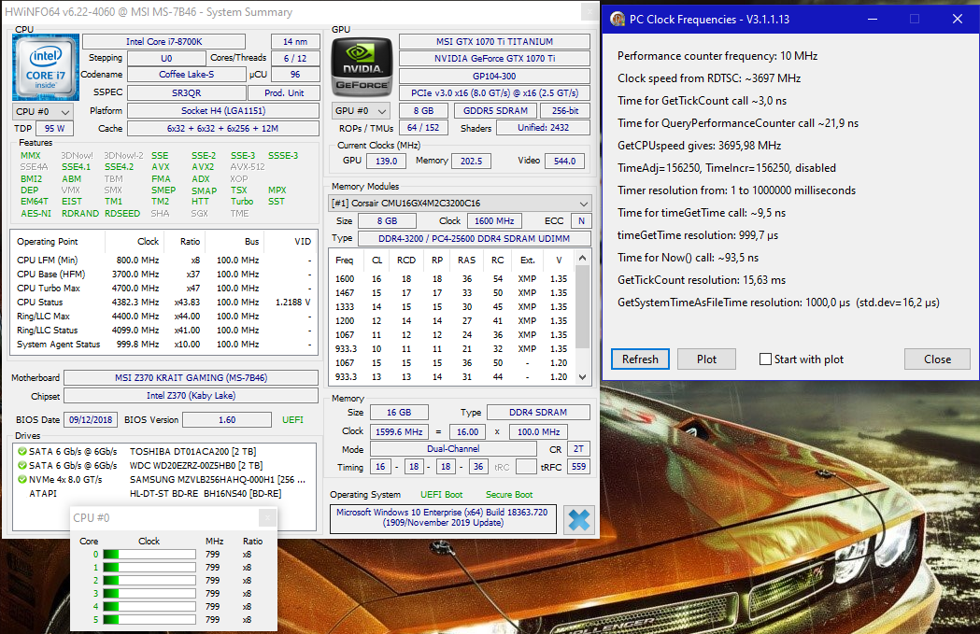980x634 pixels.
Task: Enable the Start with plot checkbox
Action: (765, 359)
